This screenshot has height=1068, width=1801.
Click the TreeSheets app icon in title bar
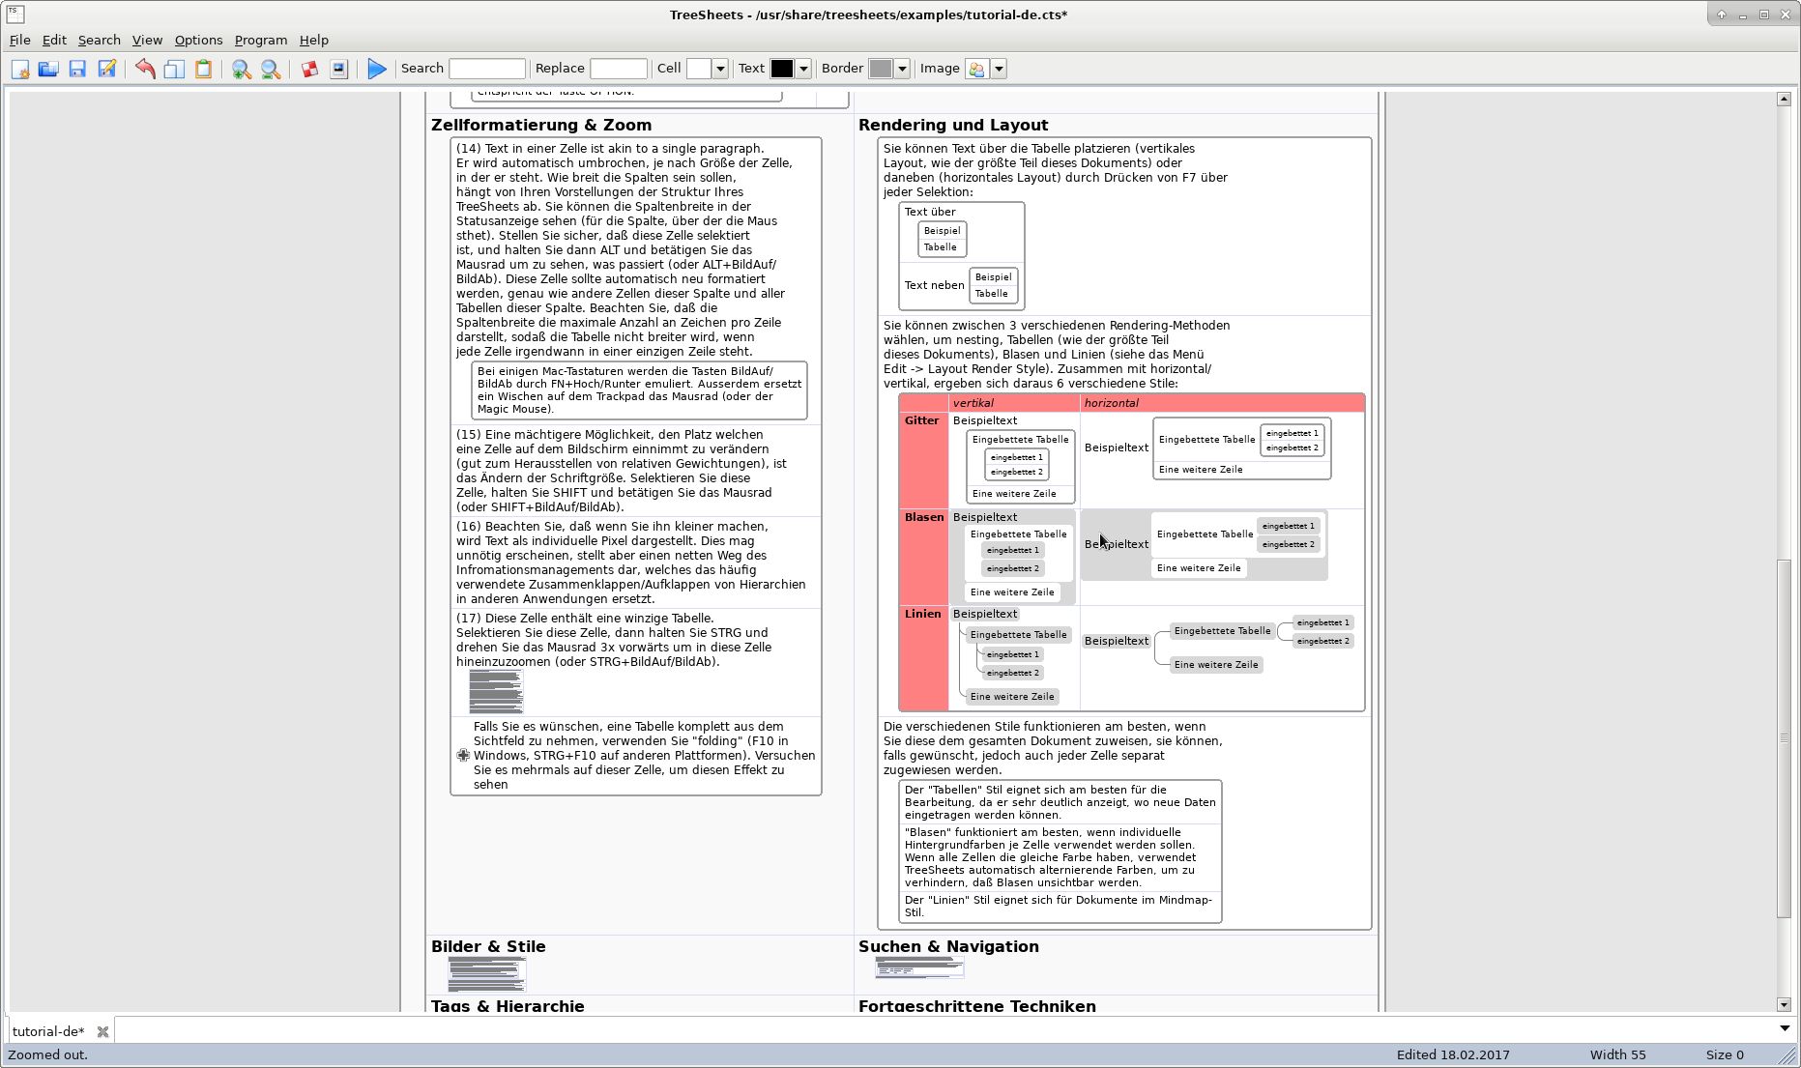15,14
